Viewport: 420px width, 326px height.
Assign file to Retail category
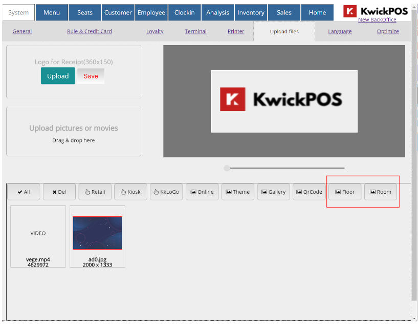95,192
